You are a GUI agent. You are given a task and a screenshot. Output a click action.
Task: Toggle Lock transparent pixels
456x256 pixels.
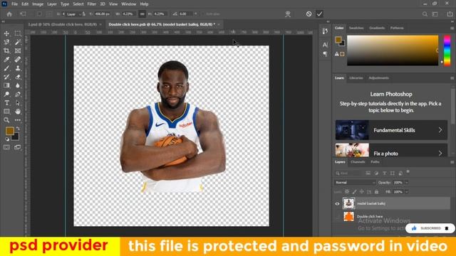(347, 191)
